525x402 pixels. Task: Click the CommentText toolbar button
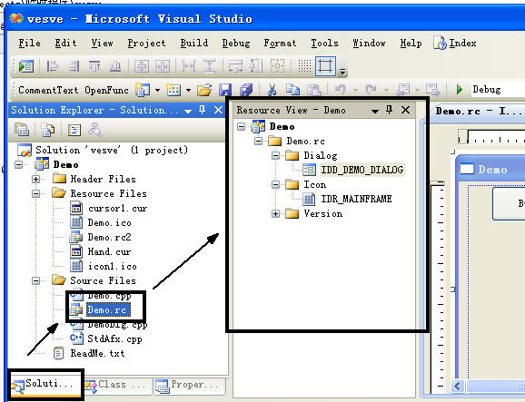point(48,91)
